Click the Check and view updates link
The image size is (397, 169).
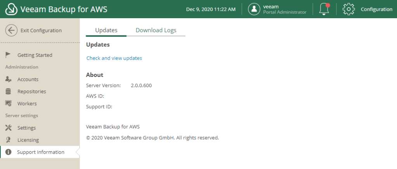114,58
